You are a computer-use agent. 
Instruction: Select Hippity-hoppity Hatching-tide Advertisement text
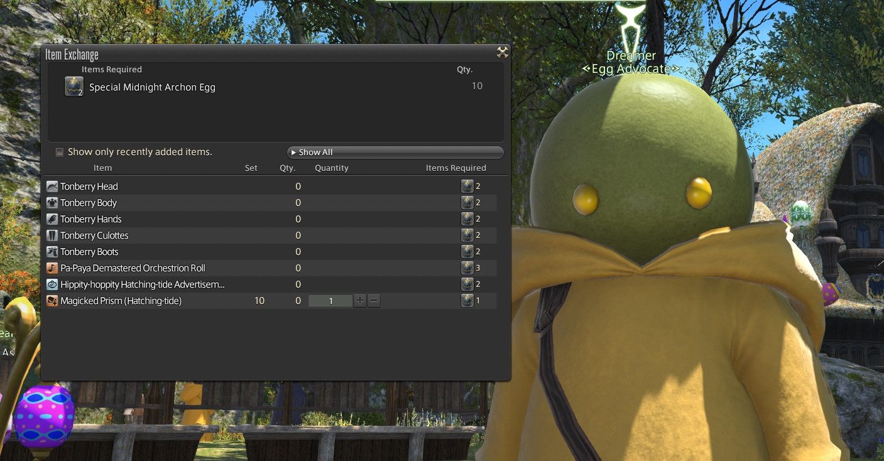click(x=143, y=285)
